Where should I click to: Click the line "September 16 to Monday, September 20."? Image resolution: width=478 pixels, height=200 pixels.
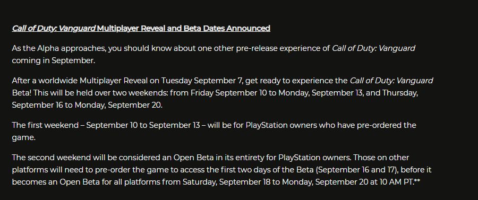click(x=87, y=105)
